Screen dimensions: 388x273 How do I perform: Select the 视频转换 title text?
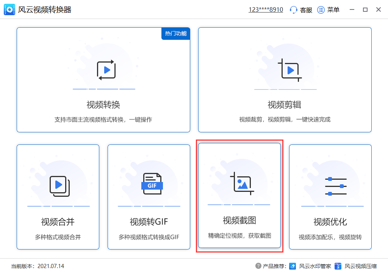(x=103, y=105)
